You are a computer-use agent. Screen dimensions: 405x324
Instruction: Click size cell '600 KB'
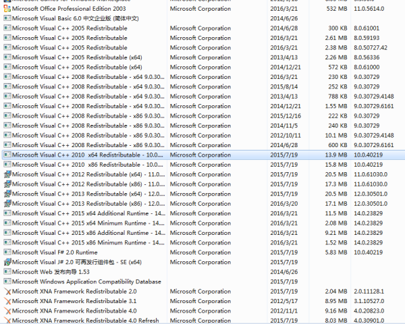(x=337, y=145)
